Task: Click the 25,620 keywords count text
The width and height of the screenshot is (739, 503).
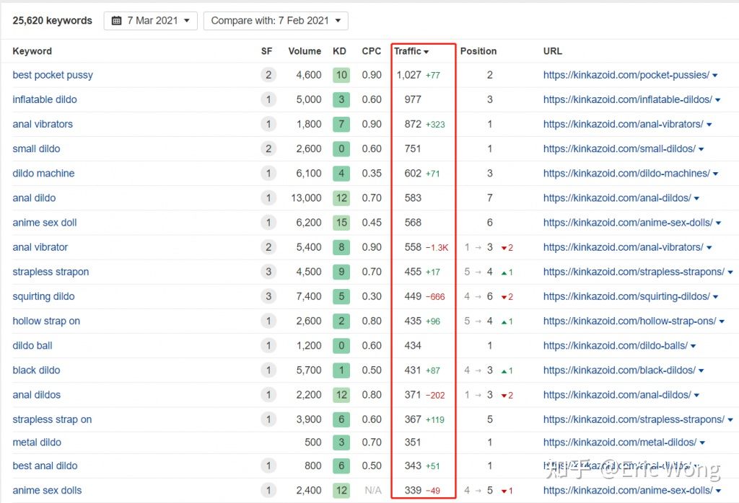Action: (52, 21)
